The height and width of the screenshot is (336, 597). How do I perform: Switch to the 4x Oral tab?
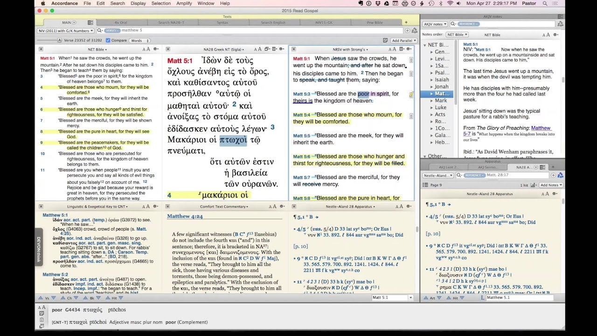click(122, 22)
